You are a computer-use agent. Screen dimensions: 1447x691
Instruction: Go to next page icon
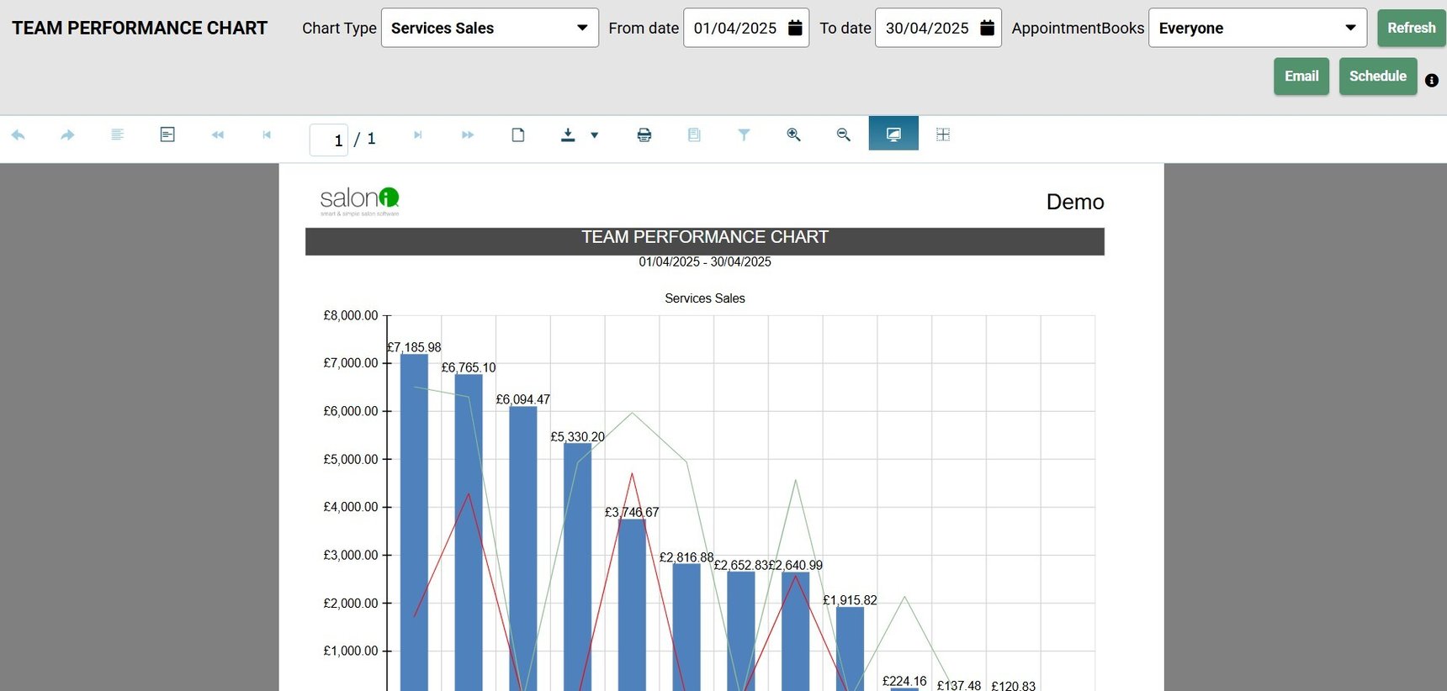coord(417,135)
